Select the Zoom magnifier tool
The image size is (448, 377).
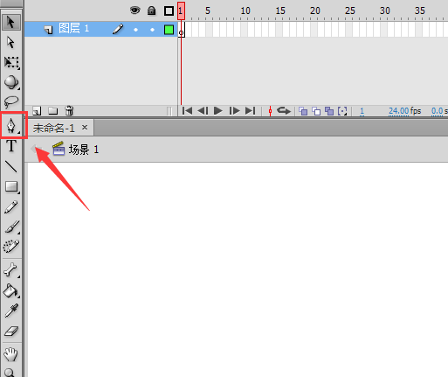coord(10,372)
